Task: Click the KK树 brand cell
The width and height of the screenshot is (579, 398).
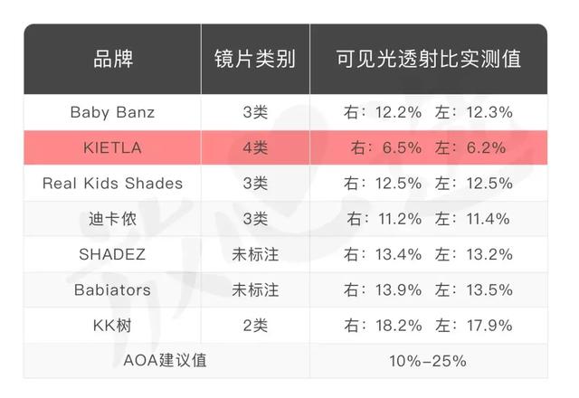Action: click(112, 325)
